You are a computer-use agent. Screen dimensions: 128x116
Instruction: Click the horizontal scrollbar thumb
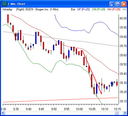(117, 113)
